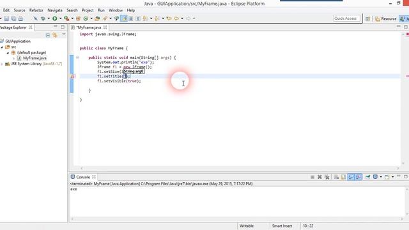This screenshot has height=230, width=409.
Task: Open the Help menu
Action: 130,10
